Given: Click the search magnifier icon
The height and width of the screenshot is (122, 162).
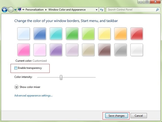Looking at the screenshot, I should pyautogui.click(x=157, y=10).
